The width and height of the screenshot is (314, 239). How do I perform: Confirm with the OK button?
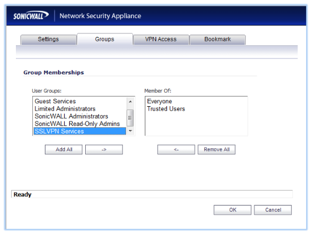[232, 210]
